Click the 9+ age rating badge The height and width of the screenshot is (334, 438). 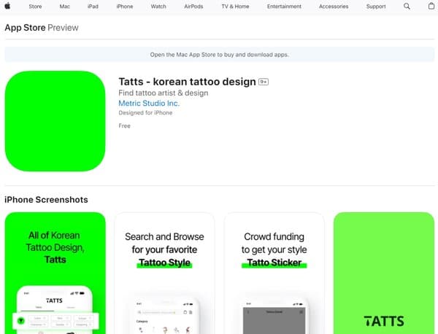coord(264,82)
